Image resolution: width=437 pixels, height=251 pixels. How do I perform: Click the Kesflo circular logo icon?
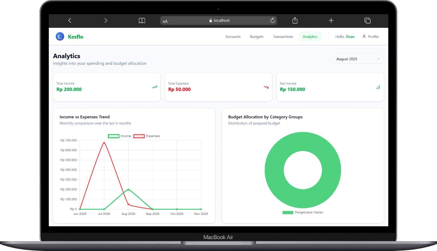point(60,36)
